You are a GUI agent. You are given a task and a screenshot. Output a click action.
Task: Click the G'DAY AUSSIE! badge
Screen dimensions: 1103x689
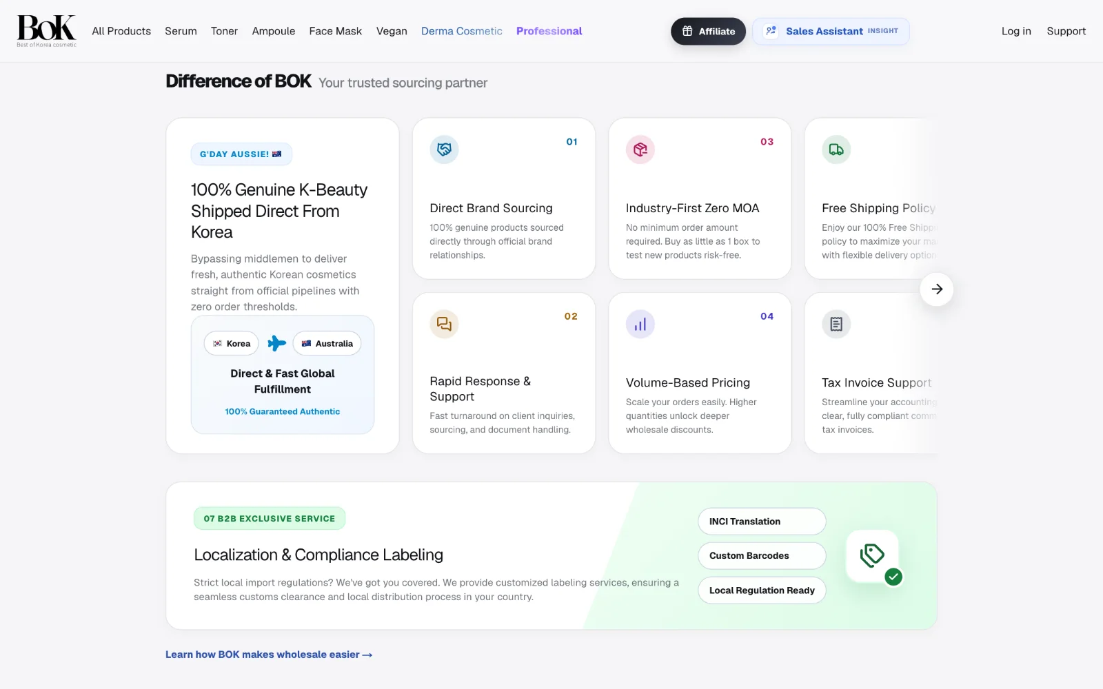[241, 154]
